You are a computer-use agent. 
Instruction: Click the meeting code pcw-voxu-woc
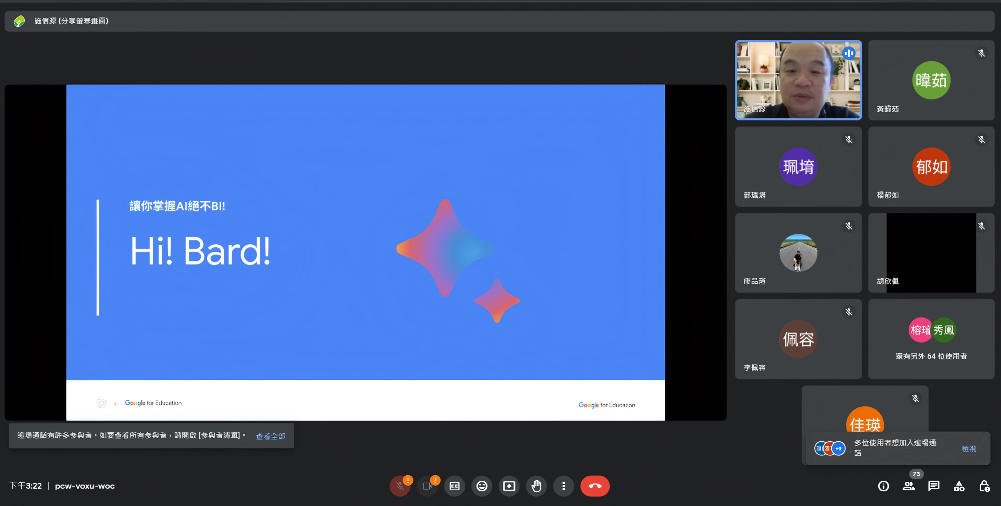(85, 486)
